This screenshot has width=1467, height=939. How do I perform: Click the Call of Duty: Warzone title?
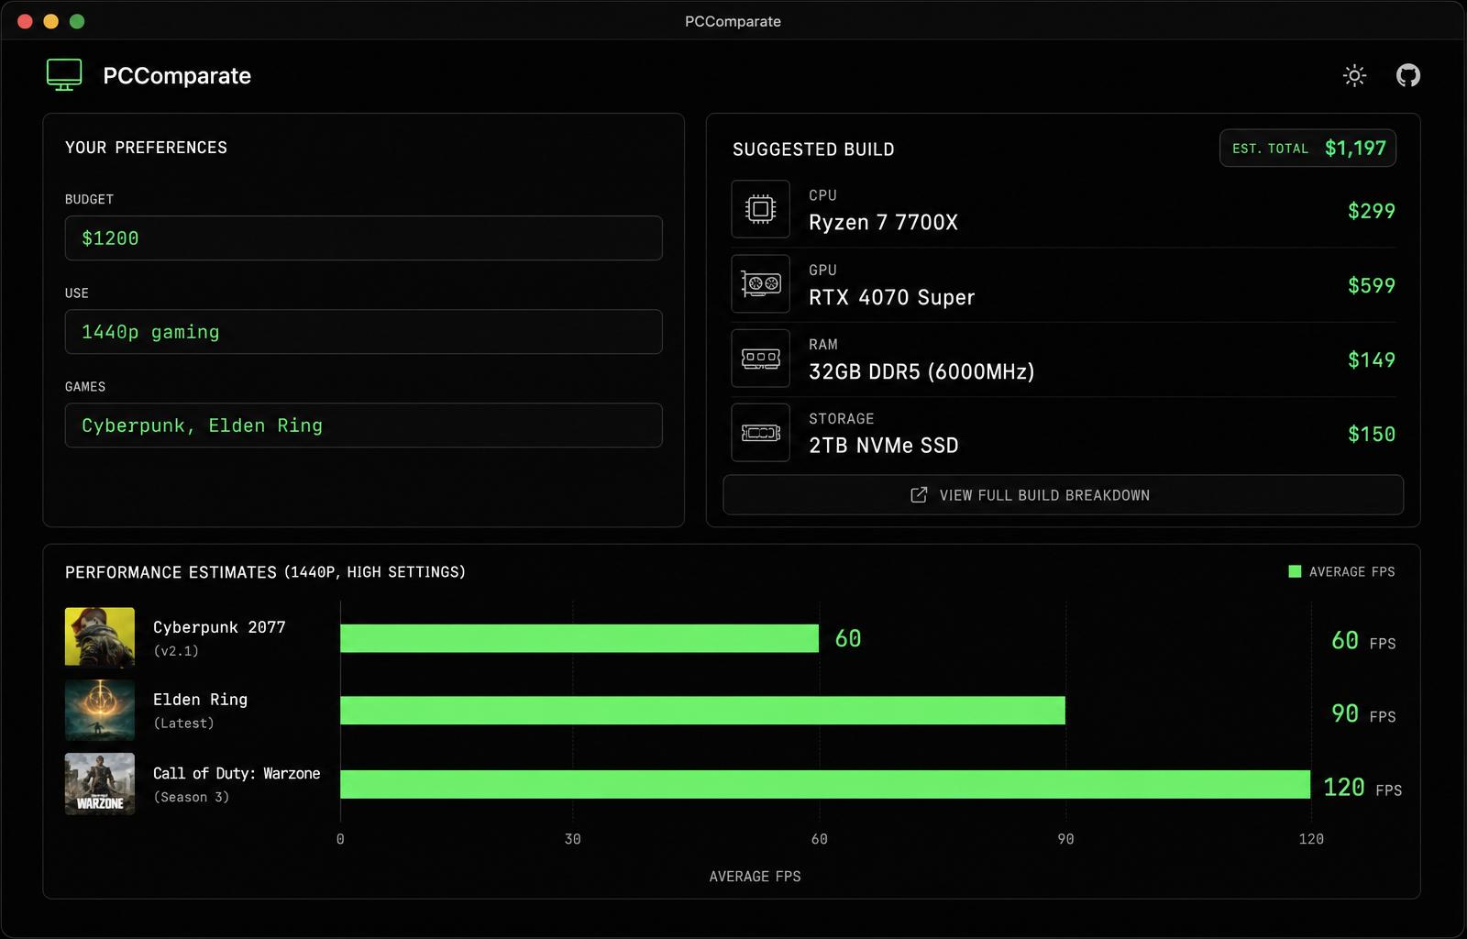point(237,773)
